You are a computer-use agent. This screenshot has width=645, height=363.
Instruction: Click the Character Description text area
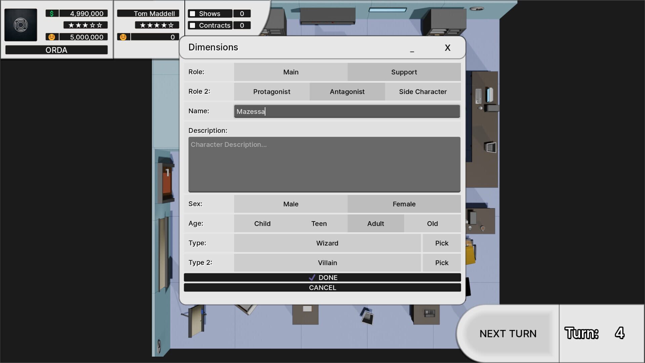tap(324, 164)
